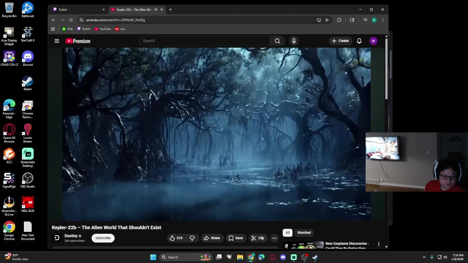468x263 pixels.
Task: Open the YouTube account avatar menu
Action: 373,41
